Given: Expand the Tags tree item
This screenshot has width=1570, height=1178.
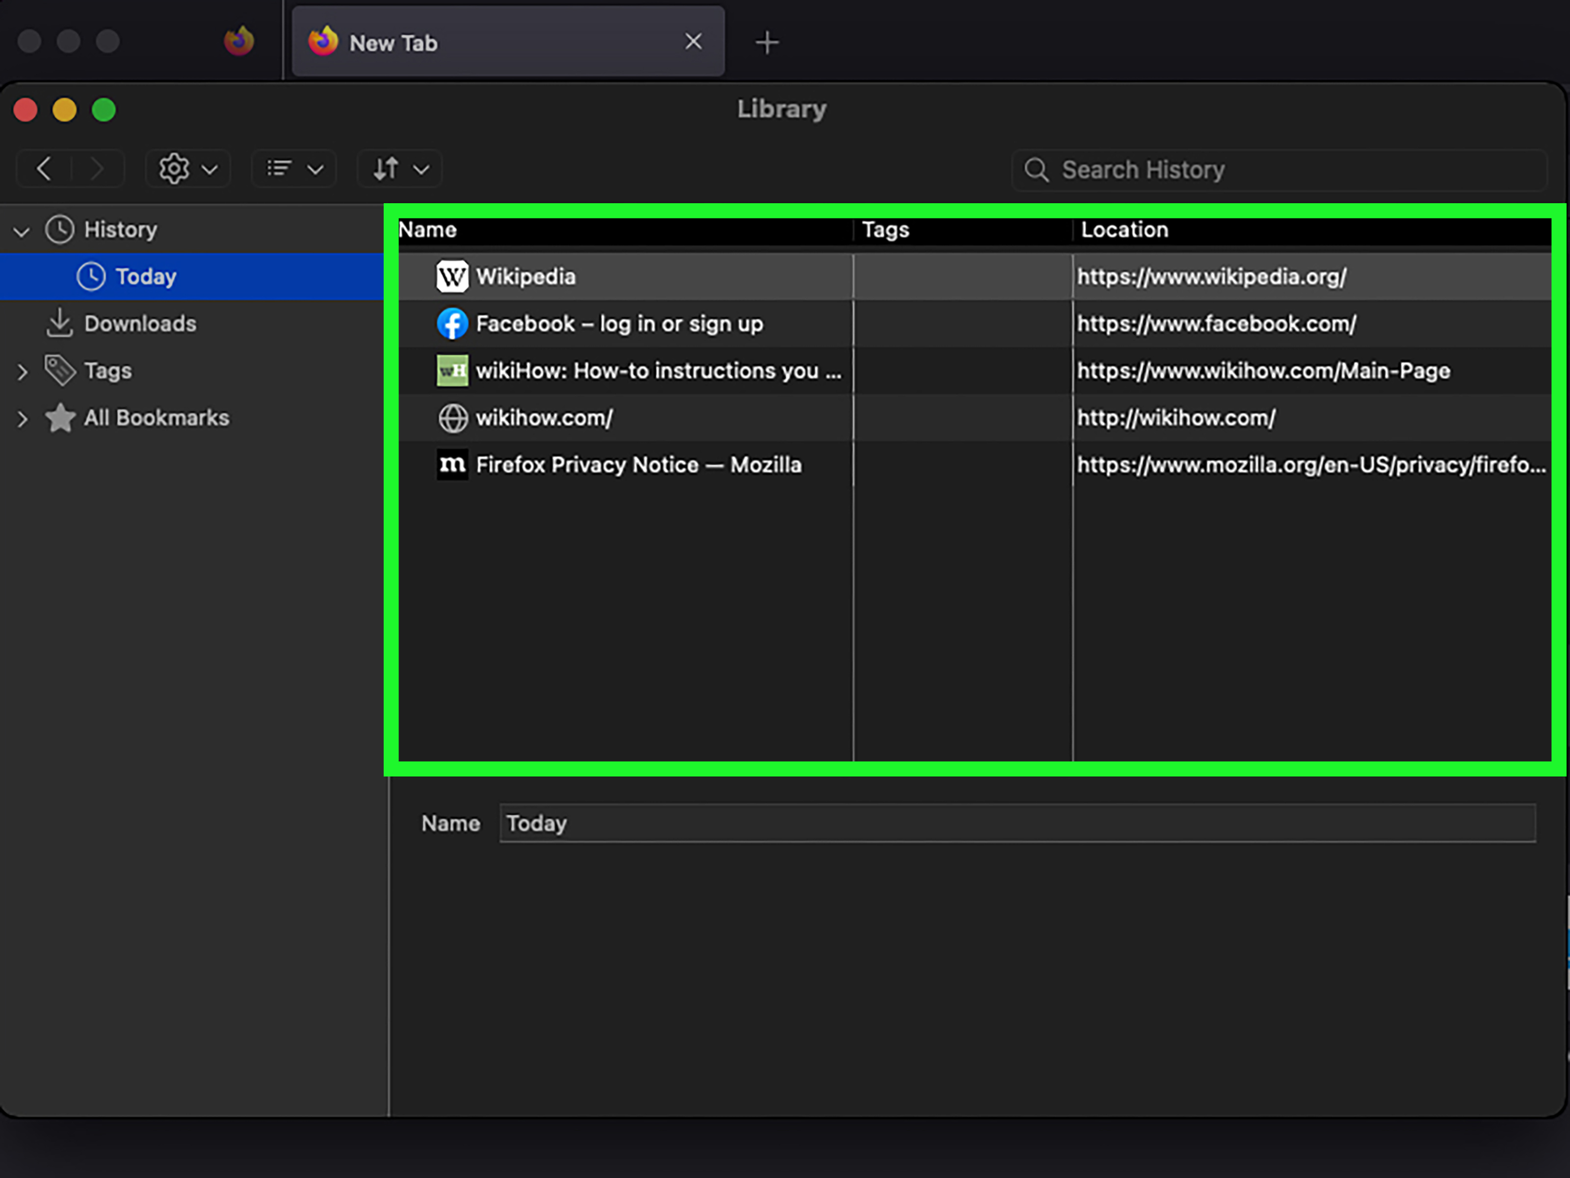Looking at the screenshot, I should (22, 372).
